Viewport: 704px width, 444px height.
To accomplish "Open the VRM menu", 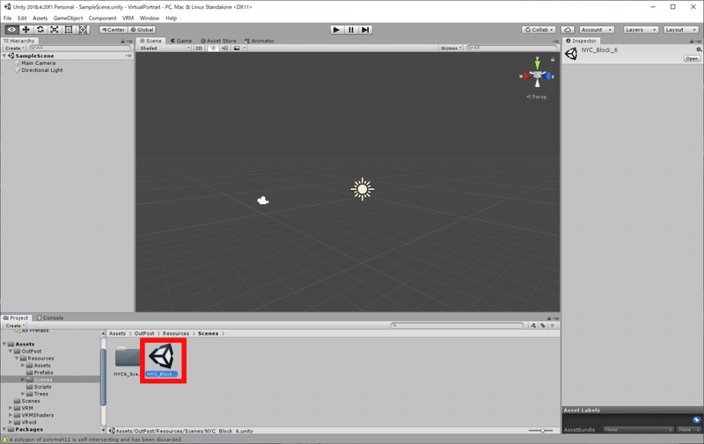I will 128,18.
